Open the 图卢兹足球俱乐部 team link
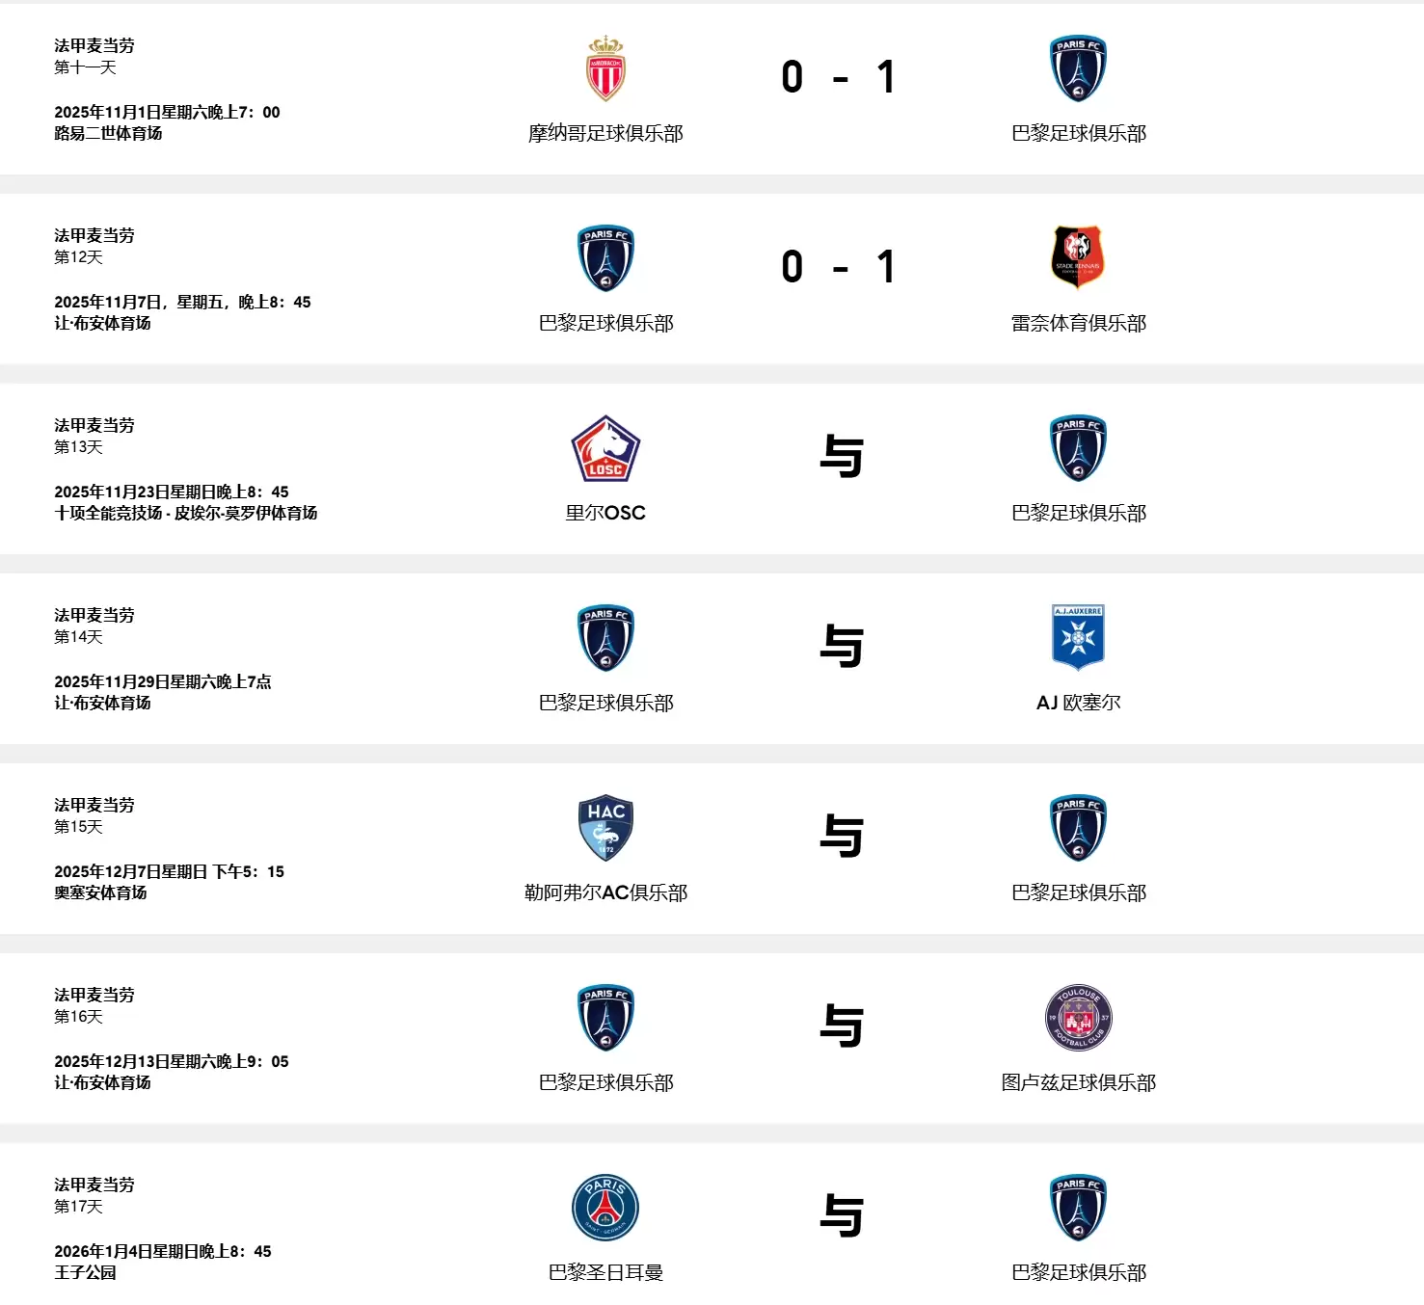This screenshot has width=1424, height=1305. point(1078,1082)
